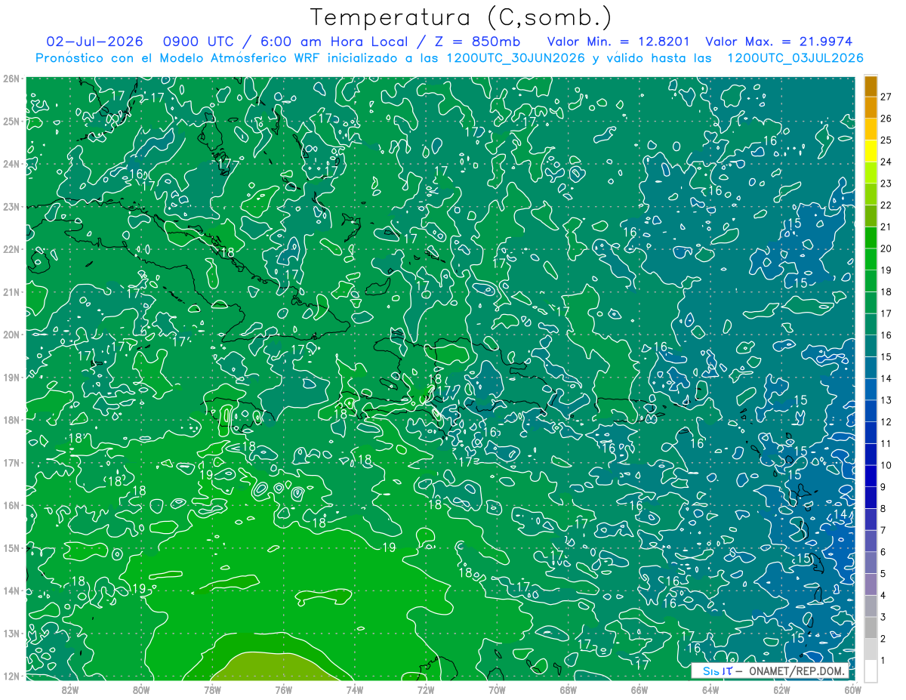Screen dimensions: 906x700
Task: Click longitude axis label "64W"
Action: 710,689
